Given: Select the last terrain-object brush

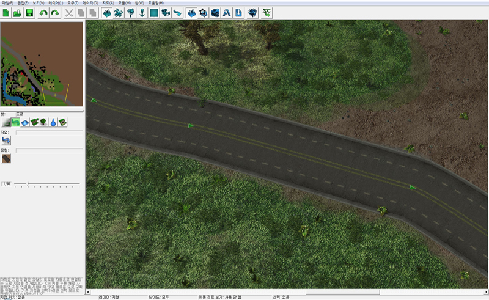Looking at the screenshot, I should click(x=63, y=122).
